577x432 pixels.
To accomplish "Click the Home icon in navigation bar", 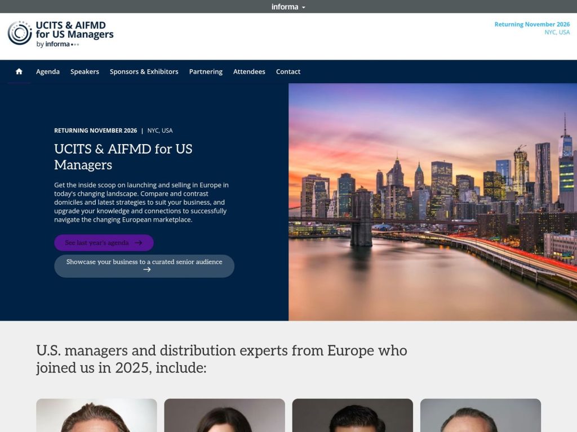I will point(19,71).
